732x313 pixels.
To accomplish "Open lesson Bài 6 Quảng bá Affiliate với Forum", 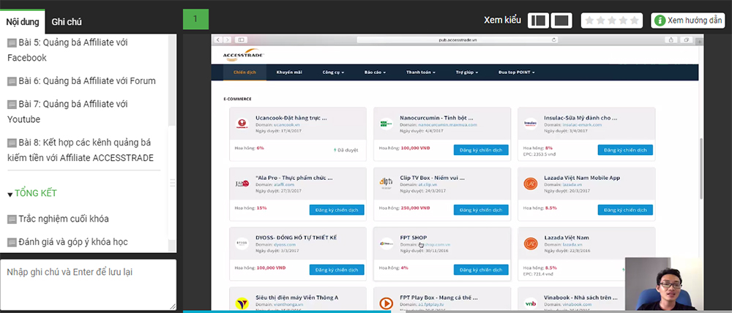I will tap(82, 80).
